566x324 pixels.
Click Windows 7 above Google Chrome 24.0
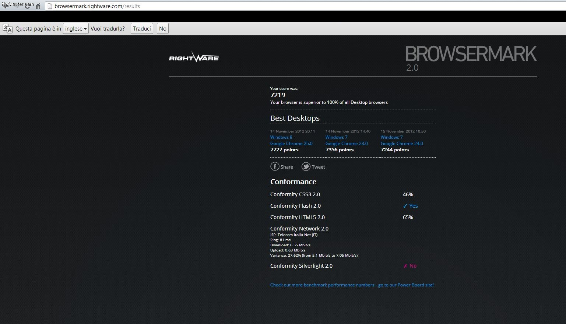coord(392,137)
